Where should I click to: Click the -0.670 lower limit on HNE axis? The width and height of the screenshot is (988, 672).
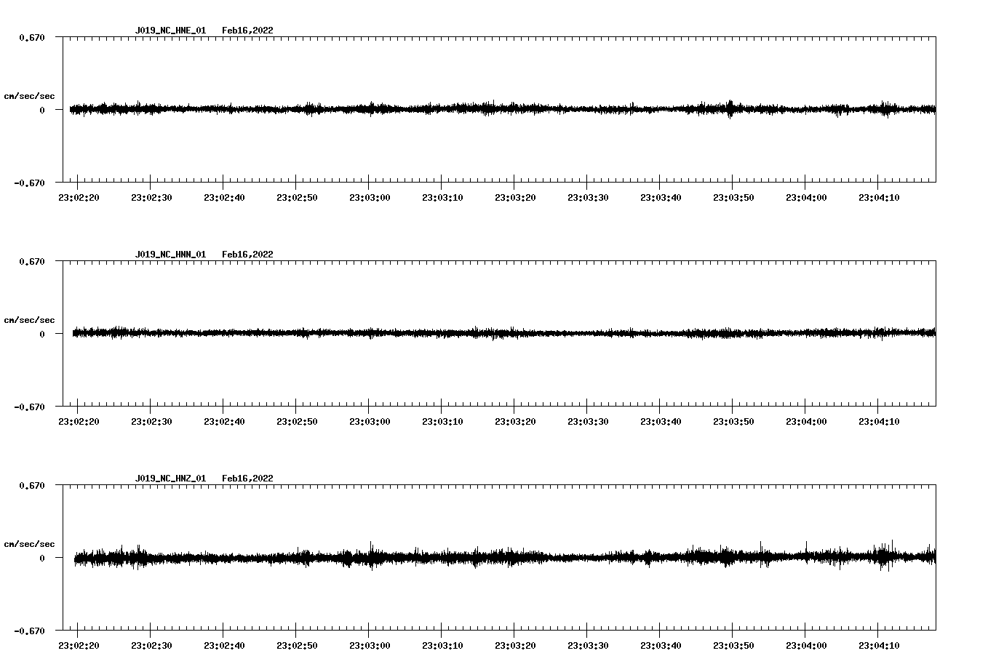(x=29, y=183)
